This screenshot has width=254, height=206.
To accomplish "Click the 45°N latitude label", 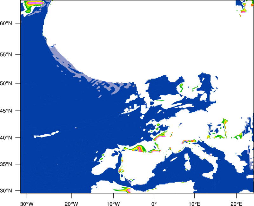I will tap(6, 111).
